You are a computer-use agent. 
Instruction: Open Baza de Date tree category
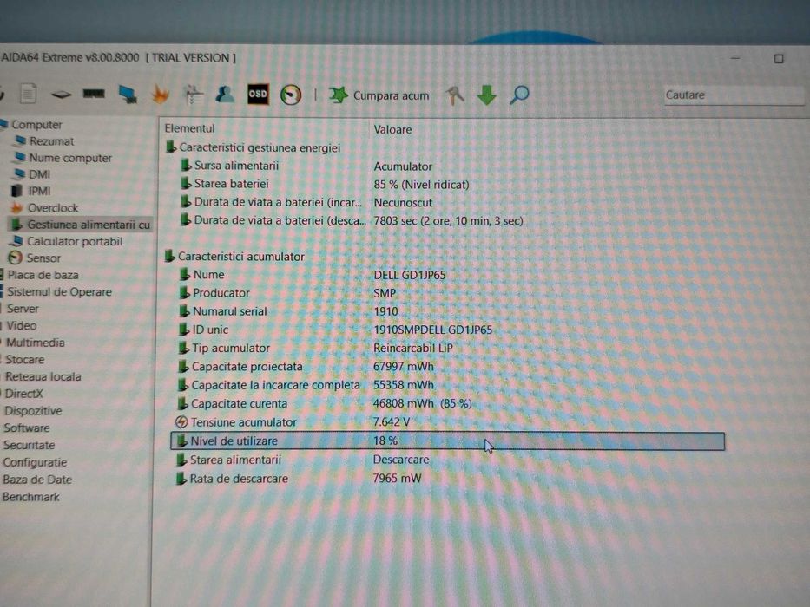tap(36, 480)
